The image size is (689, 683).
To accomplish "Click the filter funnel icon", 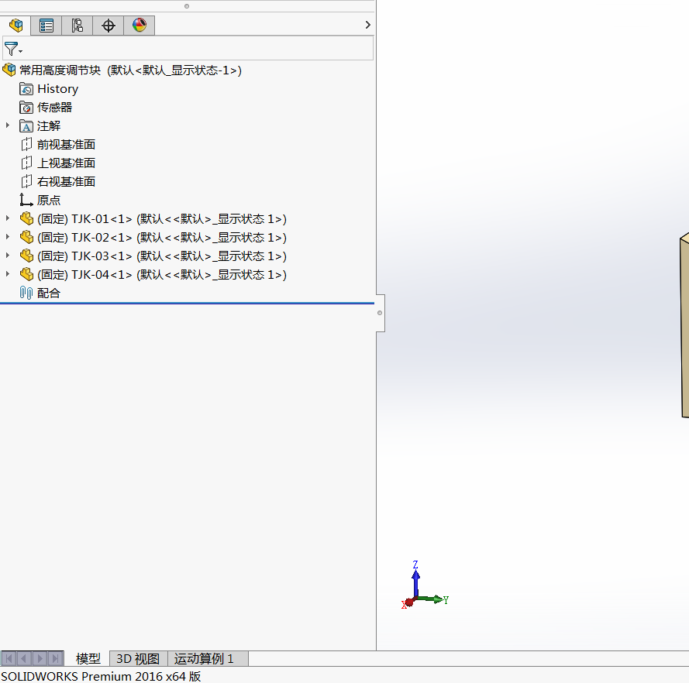I will 11,49.
